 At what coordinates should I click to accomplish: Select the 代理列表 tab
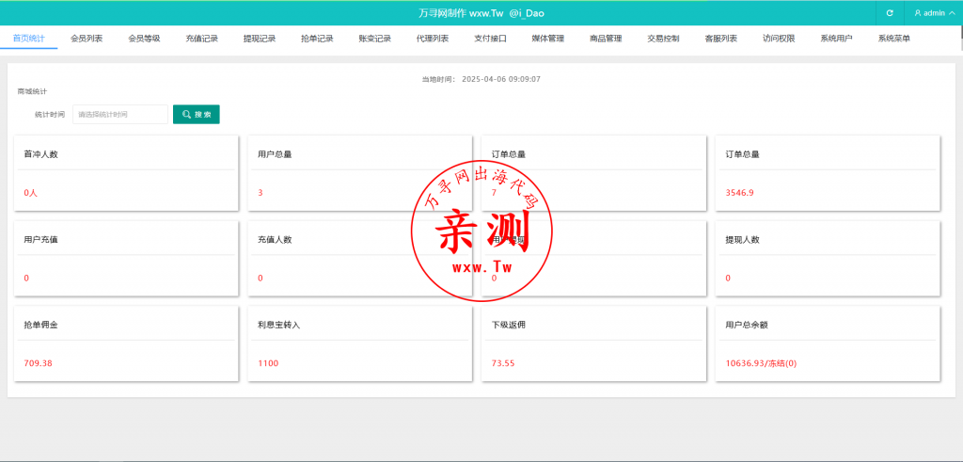[433, 38]
